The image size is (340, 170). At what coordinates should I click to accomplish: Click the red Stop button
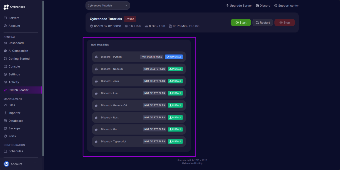(285, 22)
